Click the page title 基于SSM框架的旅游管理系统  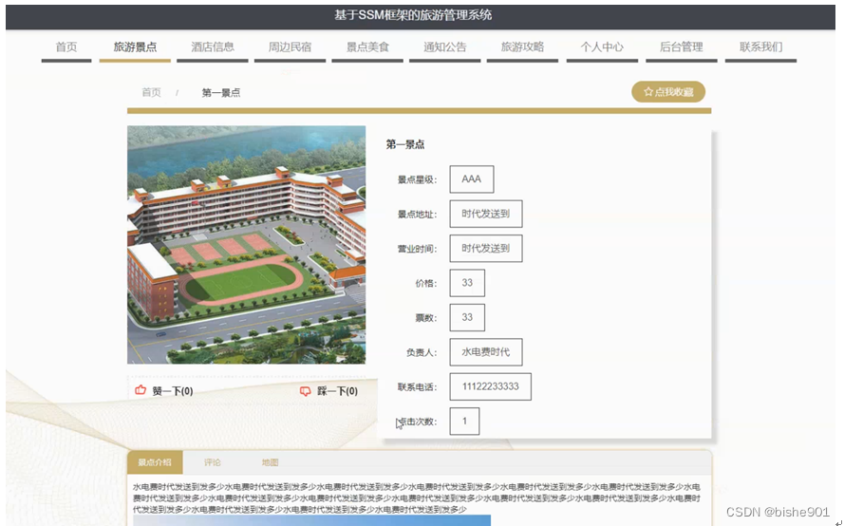(413, 15)
